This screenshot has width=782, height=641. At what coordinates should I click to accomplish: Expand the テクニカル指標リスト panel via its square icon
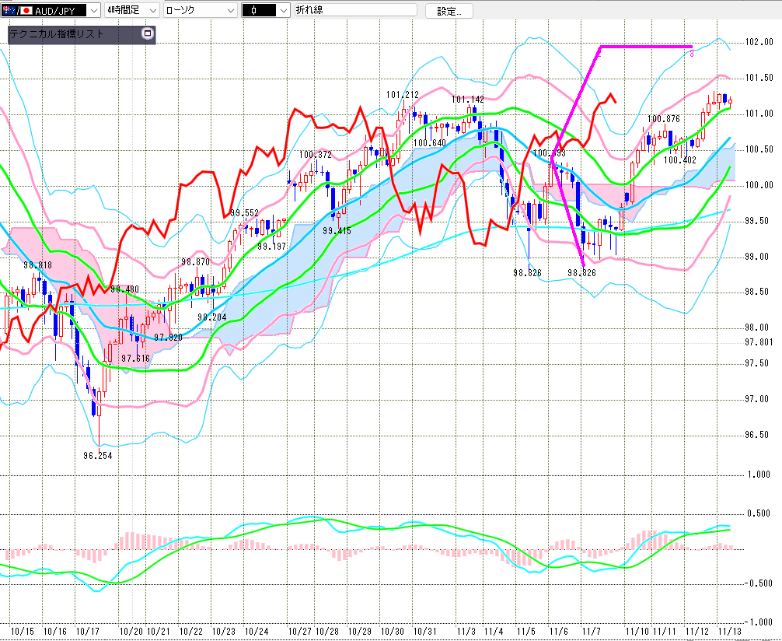[148, 34]
